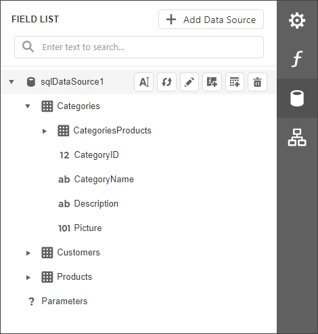
Task: Expand the Customers table
Action: coord(28,253)
